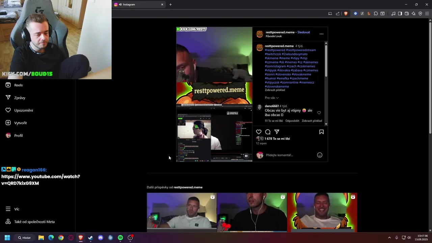Open resttpowered.meme profile from post header
Screen dimensions: 432x243
coord(280,32)
